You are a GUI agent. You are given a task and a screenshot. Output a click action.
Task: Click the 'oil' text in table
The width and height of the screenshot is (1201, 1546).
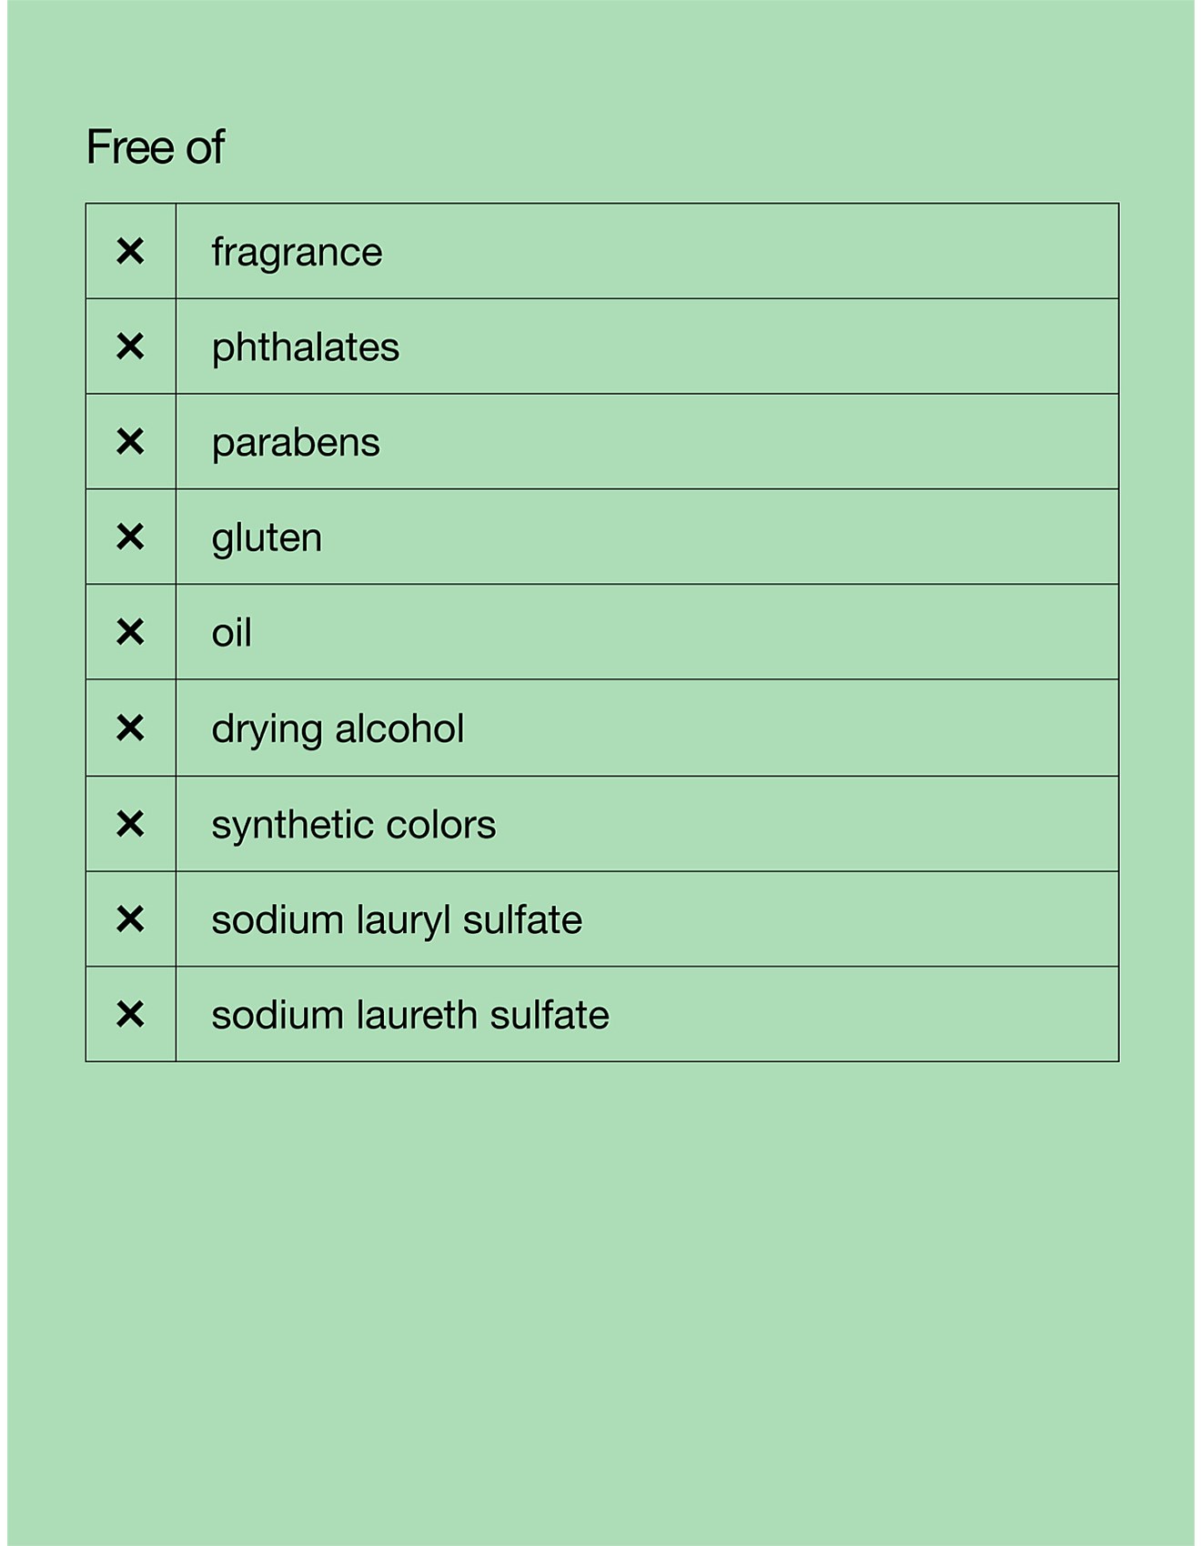point(231,633)
